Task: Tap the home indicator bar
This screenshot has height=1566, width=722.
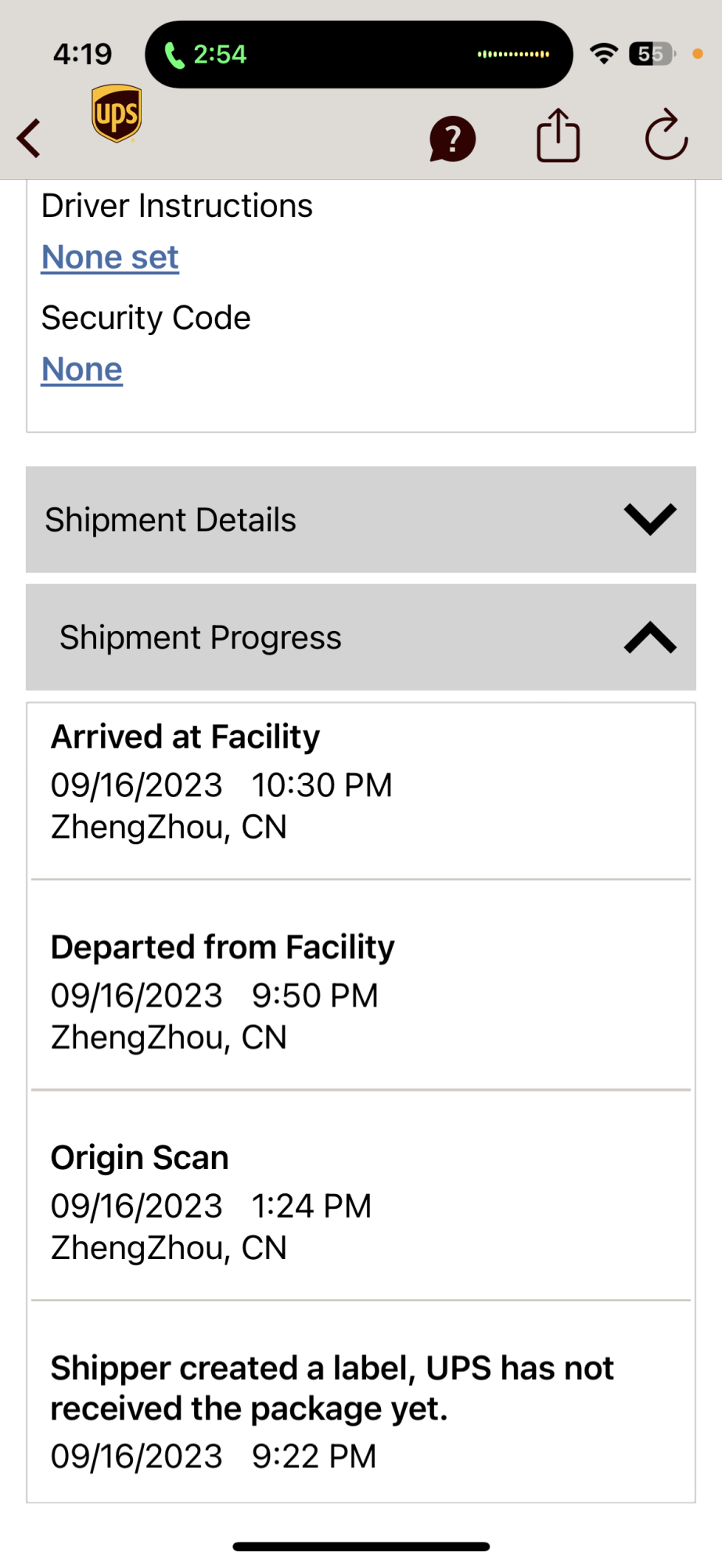Action: coord(361,1546)
